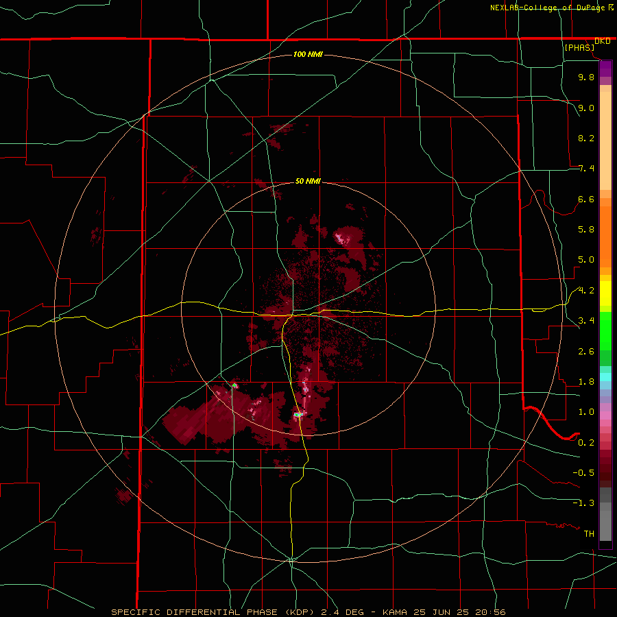Pick the bright green band of the color bar
The image size is (617, 617).
point(605,331)
